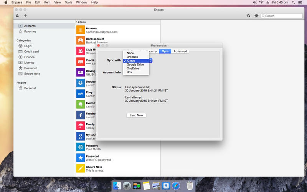
Task: Open the Tools menu in menu bar
Action: click(68, 2)
